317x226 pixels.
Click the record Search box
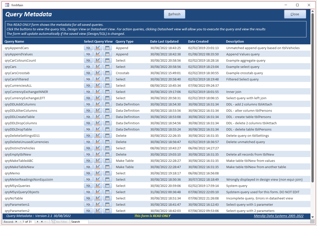[79, 222]
